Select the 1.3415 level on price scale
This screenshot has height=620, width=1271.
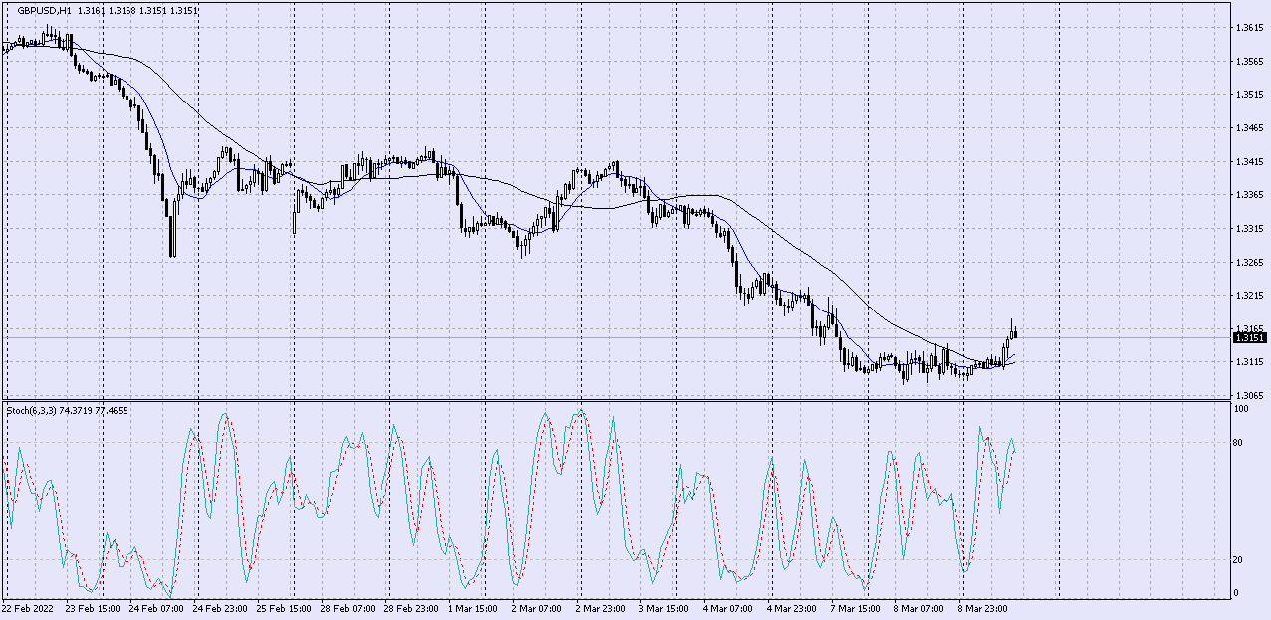[1250, 161]
